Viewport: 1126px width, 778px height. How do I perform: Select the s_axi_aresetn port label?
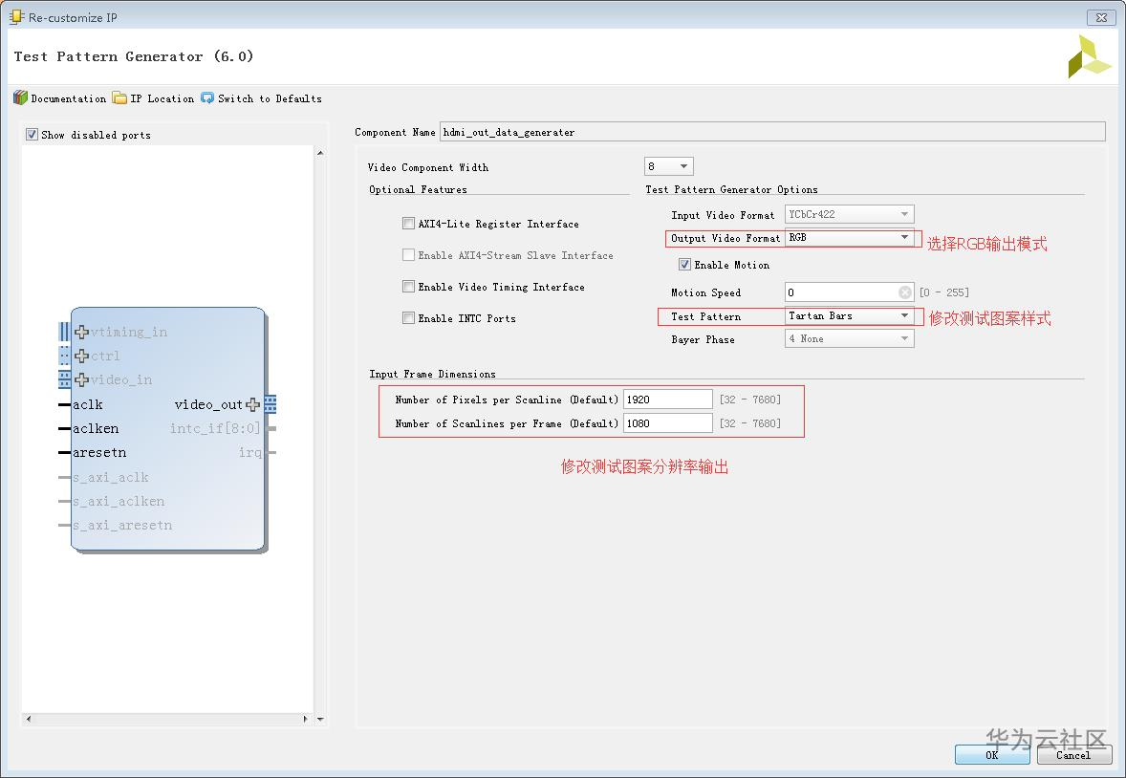coord(122,525)
